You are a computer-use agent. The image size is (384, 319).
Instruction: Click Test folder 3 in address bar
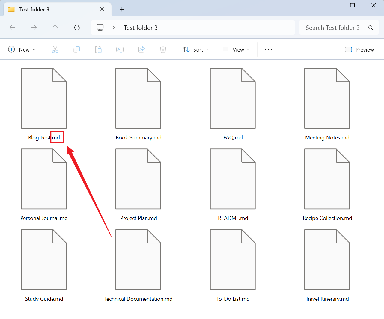141,28
